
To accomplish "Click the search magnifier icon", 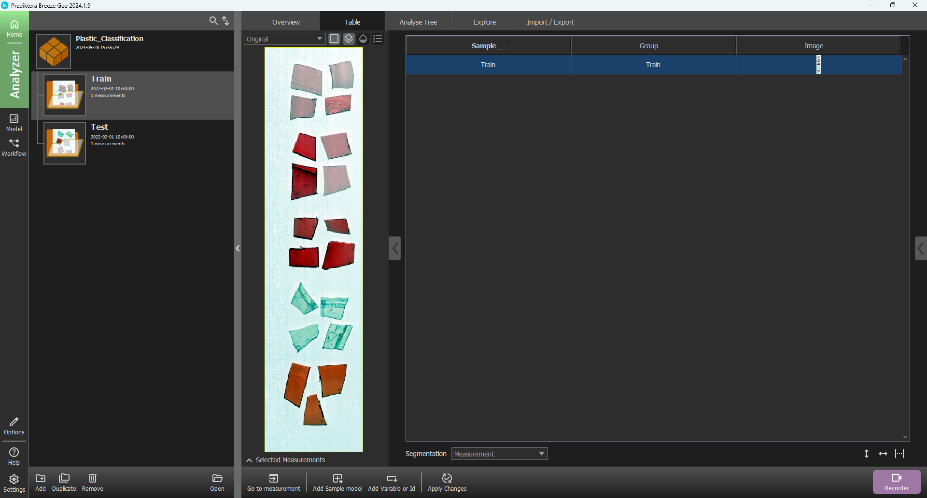I will (213, 21).
